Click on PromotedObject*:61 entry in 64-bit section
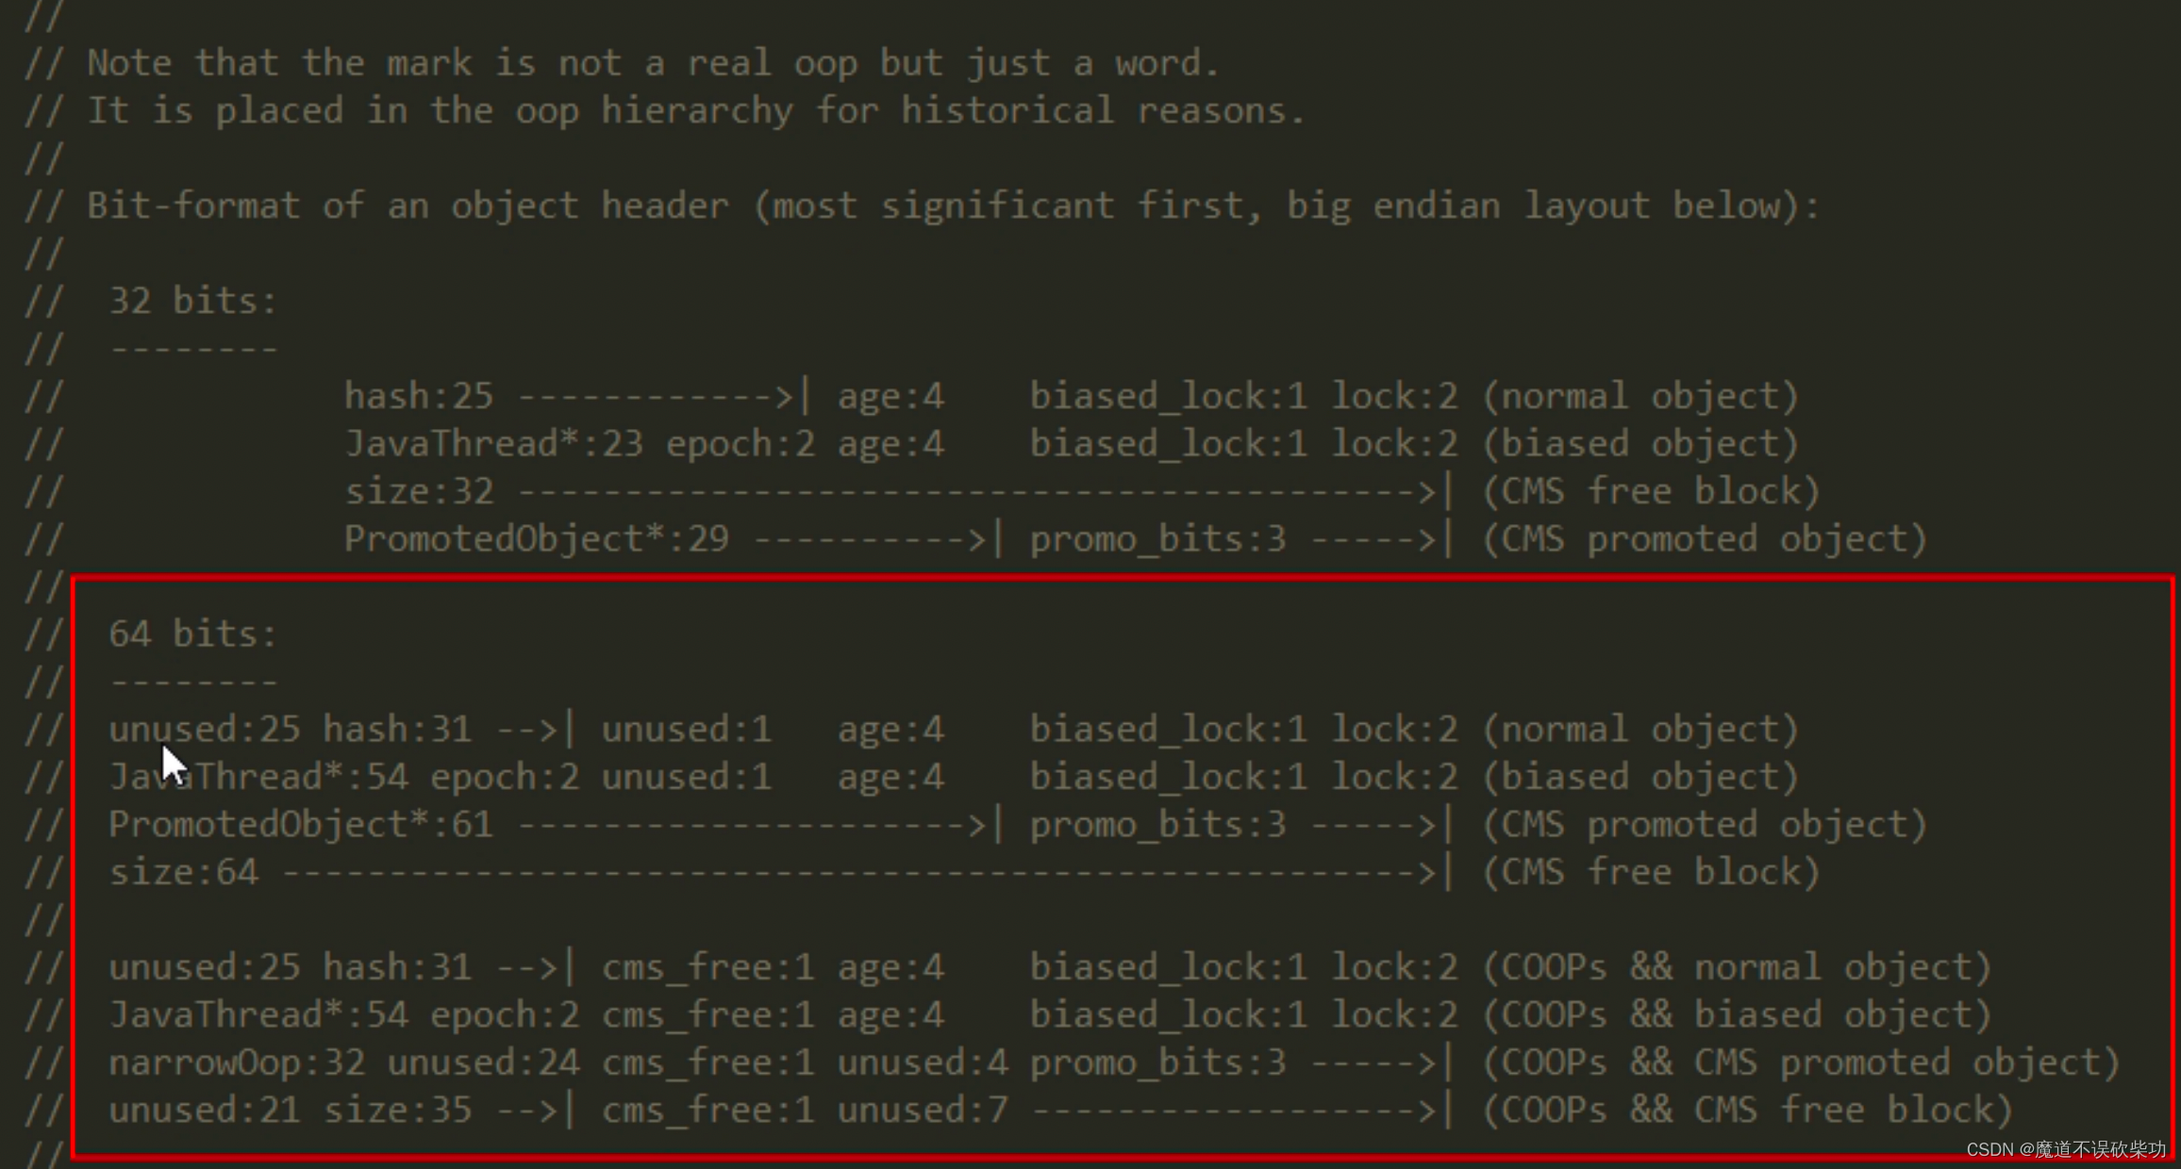Viewport: 2181px width, 1169px height. click(302, 823)
